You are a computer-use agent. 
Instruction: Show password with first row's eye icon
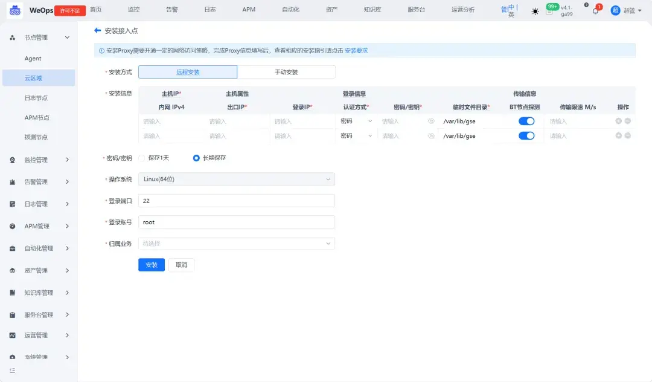pyautogui.click(x=431, y=121)
